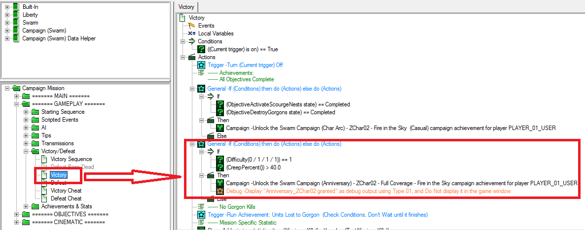Click the Fire in the Sky (Casual) achievement action icon
The width and height of the screenshot is (585, 230).
(220, 128)
